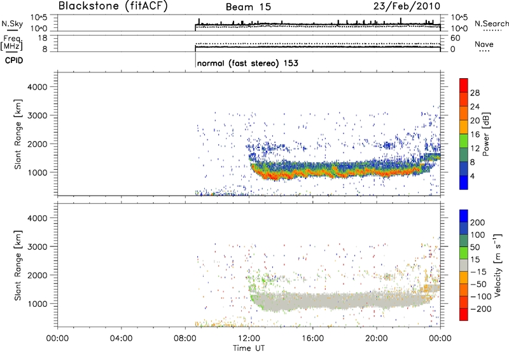Click the red top of power colorbar
Image resolution: width=509 pixels, height=352 pixels.
[x=464, y=85]
